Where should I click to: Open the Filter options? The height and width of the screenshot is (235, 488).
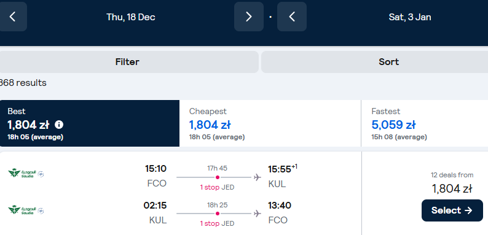pyautogui.click(x=128, y=62)
